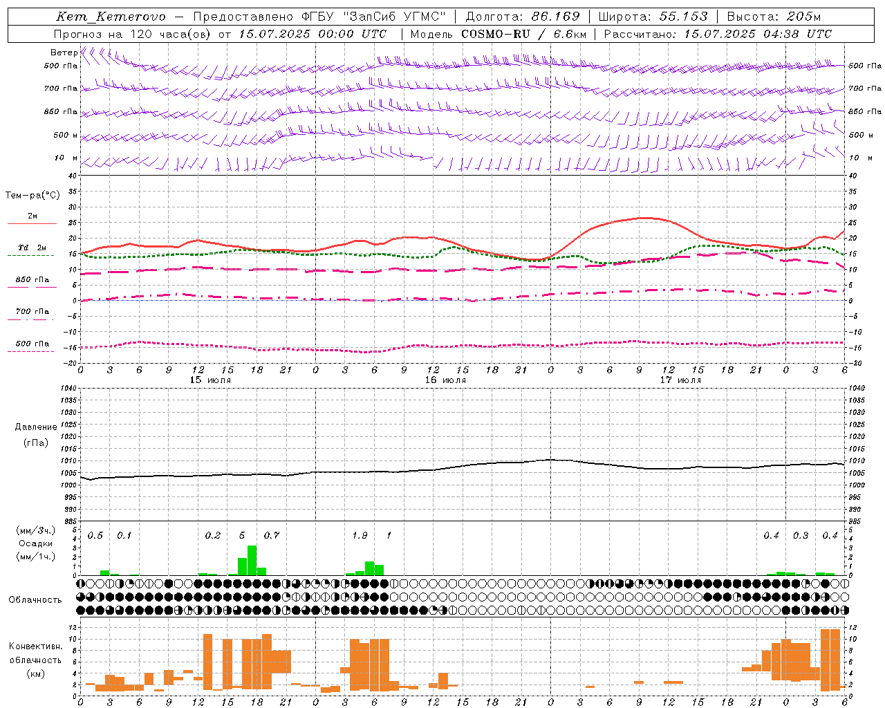
Task: Select the provider text ФГБУ "ЗапСиб УГМС"
Action: (375, 17)
